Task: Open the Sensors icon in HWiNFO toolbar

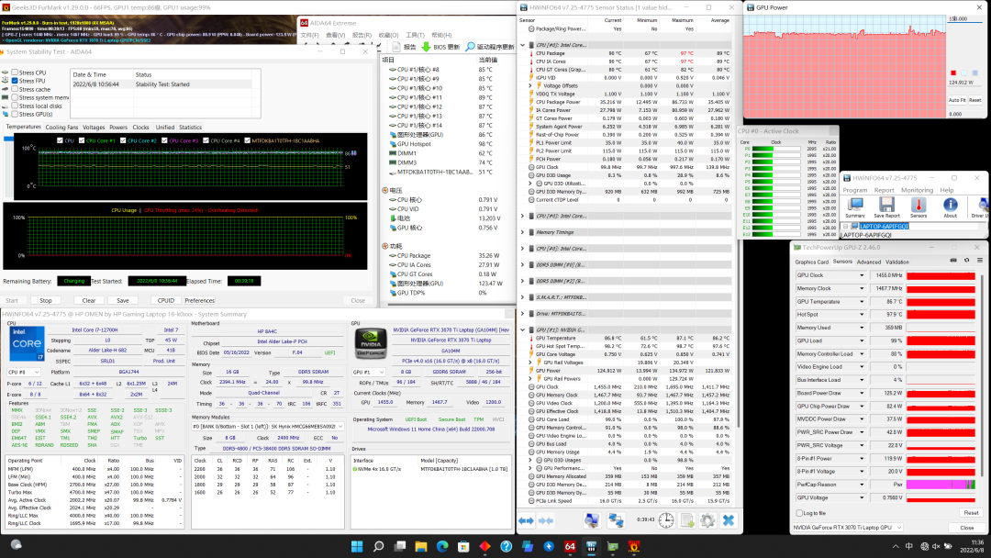Action: click(x=918, y=205)
